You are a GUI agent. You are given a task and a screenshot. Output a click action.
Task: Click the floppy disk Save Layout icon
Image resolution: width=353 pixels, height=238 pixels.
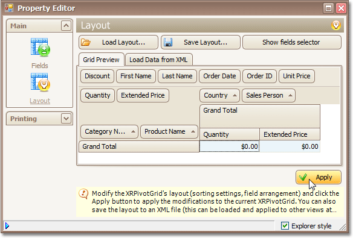click(x=168, y=42)
